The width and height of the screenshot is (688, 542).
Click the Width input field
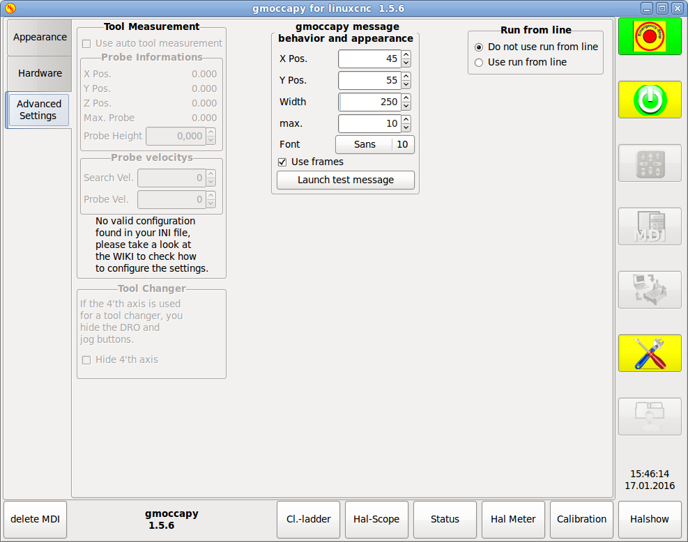pos(369,102)
